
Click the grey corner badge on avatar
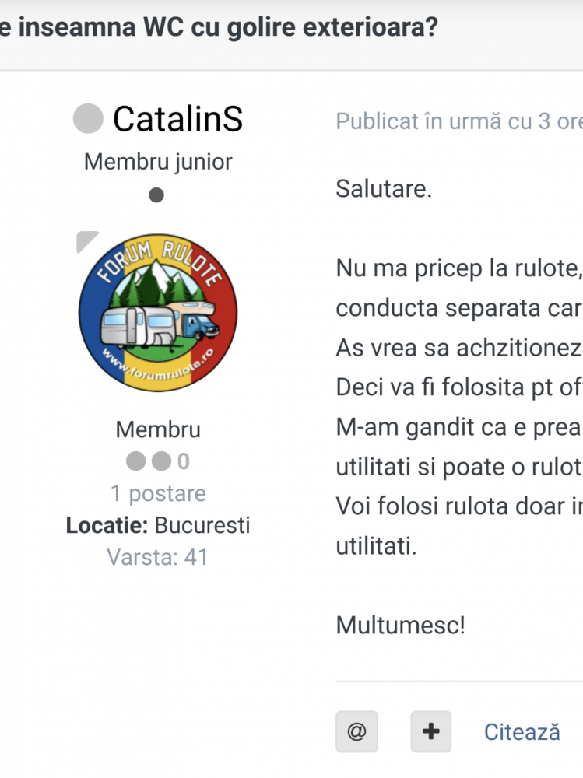[x=86, y=240]
